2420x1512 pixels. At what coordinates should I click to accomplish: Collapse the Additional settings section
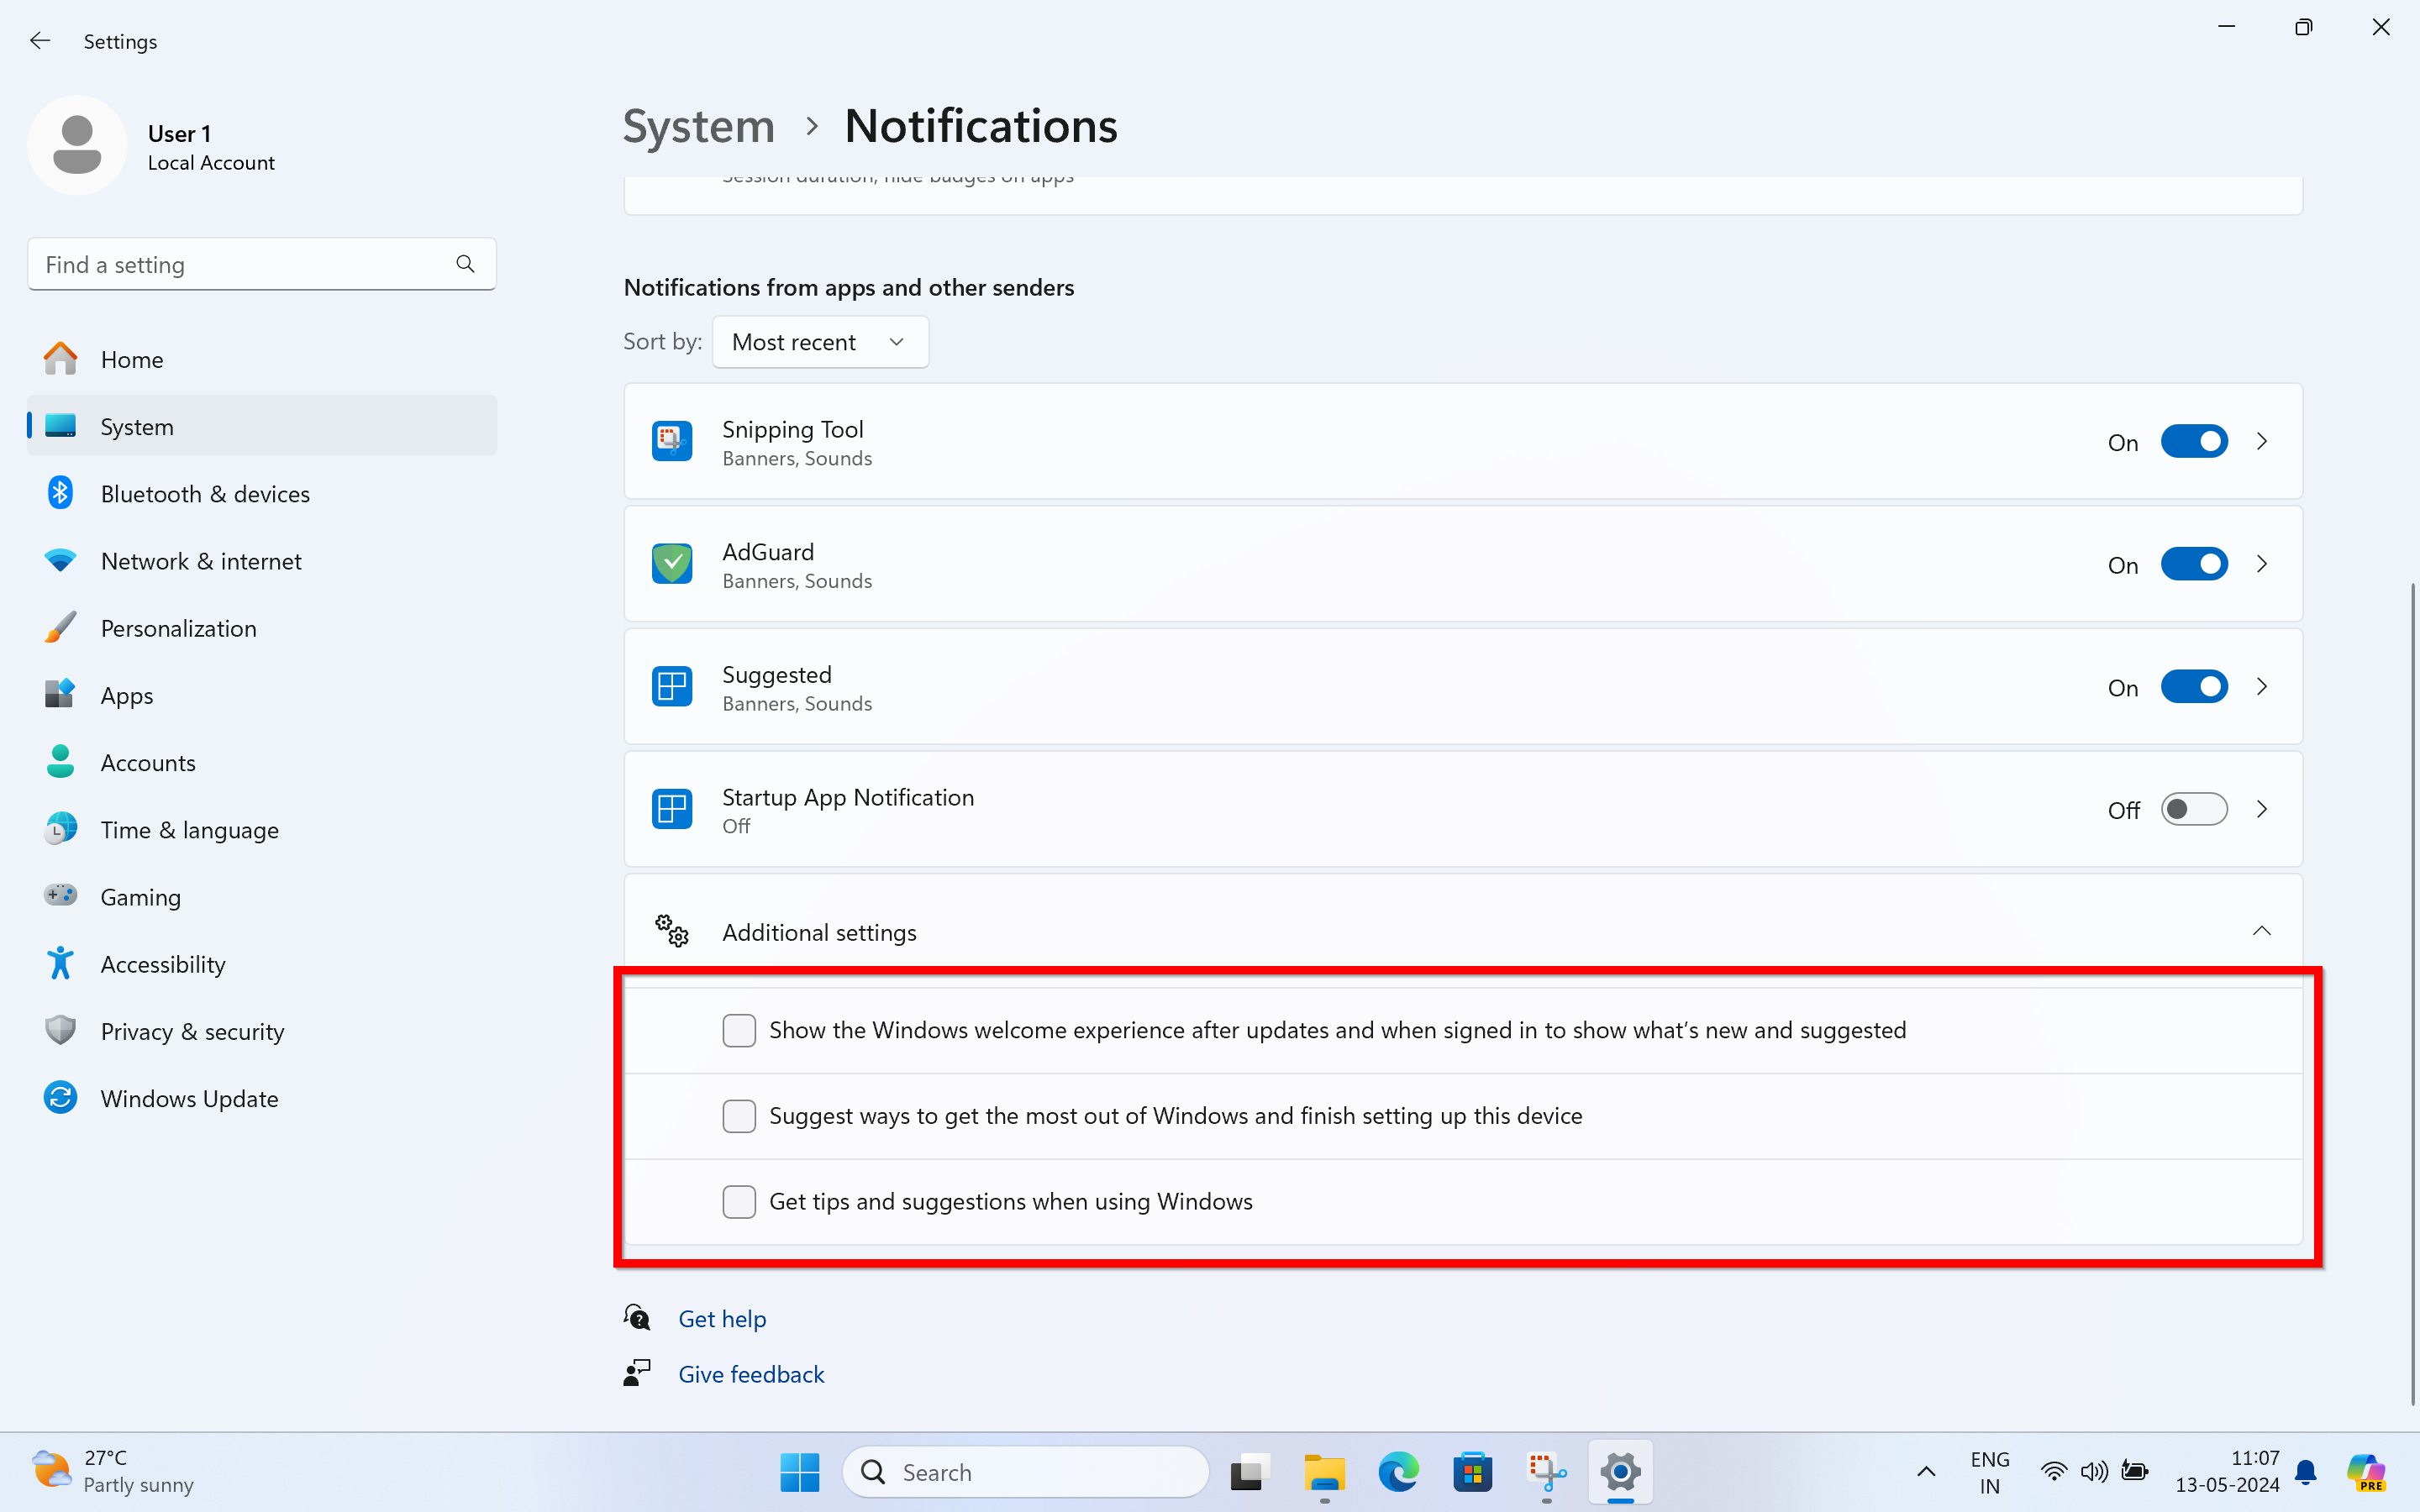tap(2261, 932)
